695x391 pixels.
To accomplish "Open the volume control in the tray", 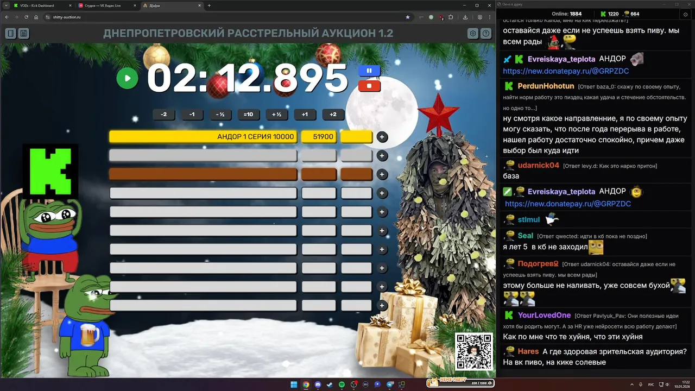I will tap(667, 384).
